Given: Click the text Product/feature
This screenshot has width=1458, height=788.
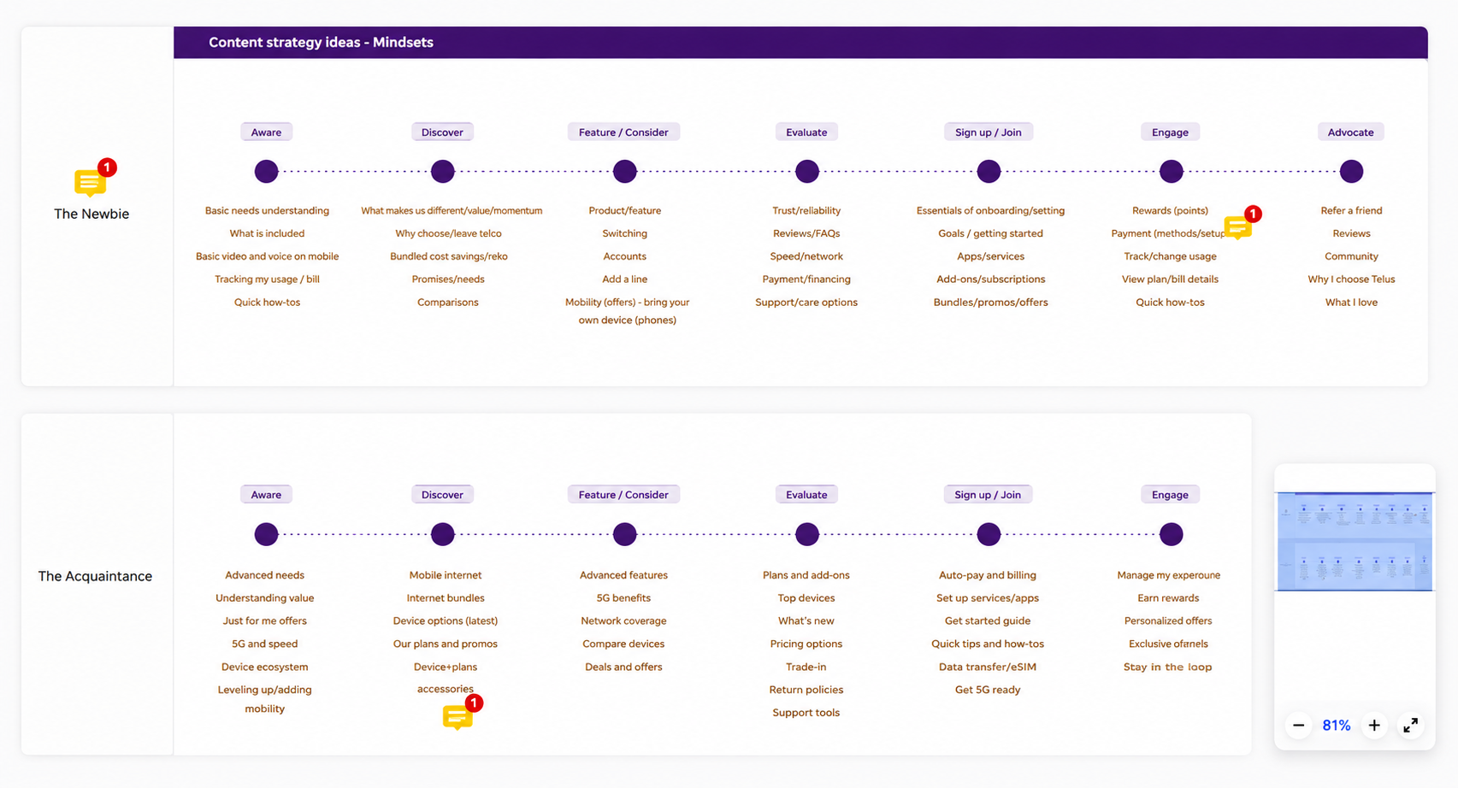Looking at the screenshot, I should 625,210.
